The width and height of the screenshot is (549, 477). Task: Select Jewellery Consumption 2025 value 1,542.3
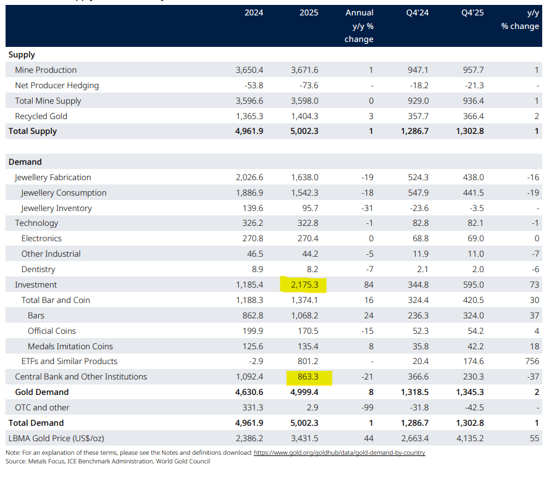304,193
